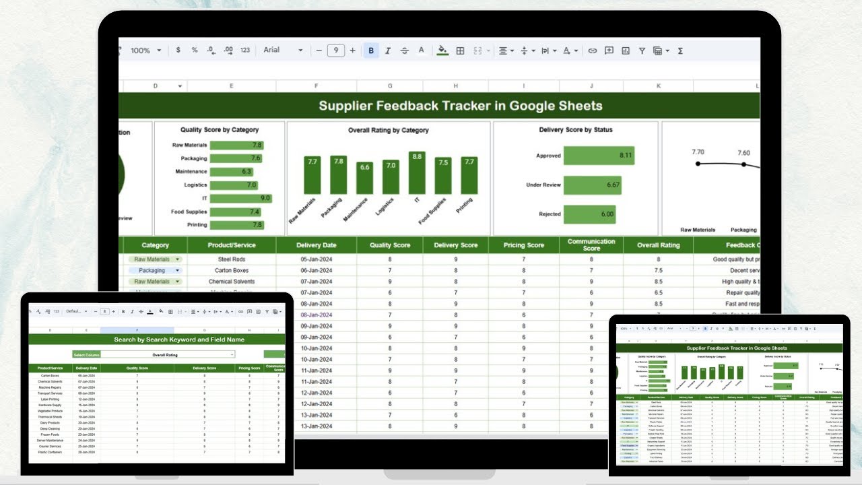Toggle Italic in the search sheet toolbar
Image resolution: width=862 pixels, height=485 pixels.
coord(132,312)
